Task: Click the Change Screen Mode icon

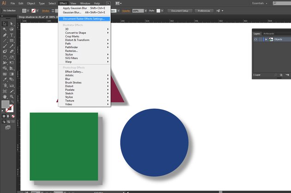Action: (8, 128)
